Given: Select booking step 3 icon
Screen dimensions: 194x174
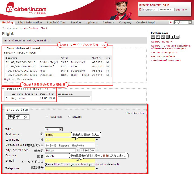Looking at the screenshot, I should point(163,37).
